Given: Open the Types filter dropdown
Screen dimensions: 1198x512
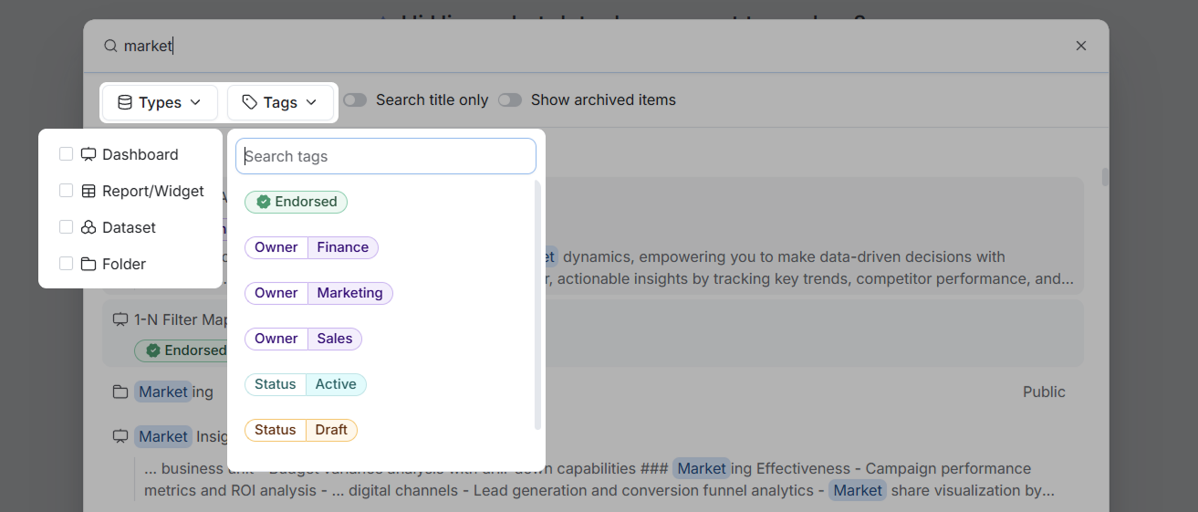Looking at the screenshot, I should coord(160,102).
